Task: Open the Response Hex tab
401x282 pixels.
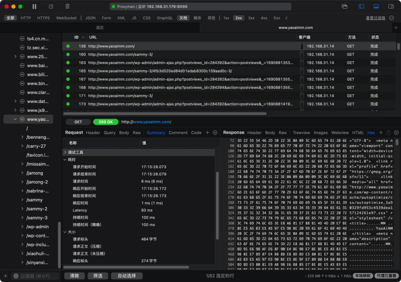Action: pos(371,133)
